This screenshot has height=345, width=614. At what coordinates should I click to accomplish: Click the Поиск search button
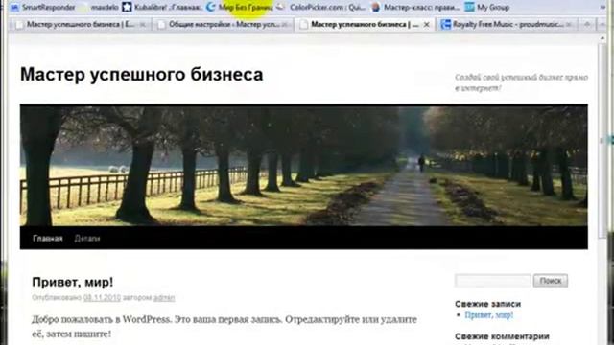[x=551, y=281]
